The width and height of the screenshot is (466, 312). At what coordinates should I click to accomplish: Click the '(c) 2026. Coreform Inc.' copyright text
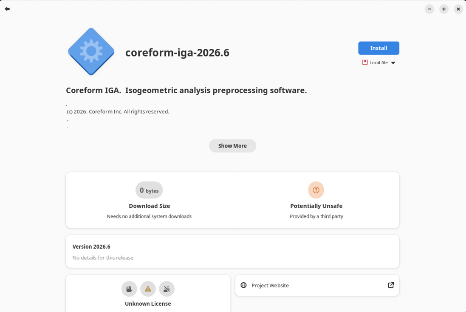click(118, 111)
